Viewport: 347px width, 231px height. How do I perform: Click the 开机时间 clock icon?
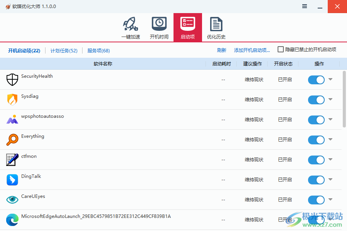tap(159, 24)
